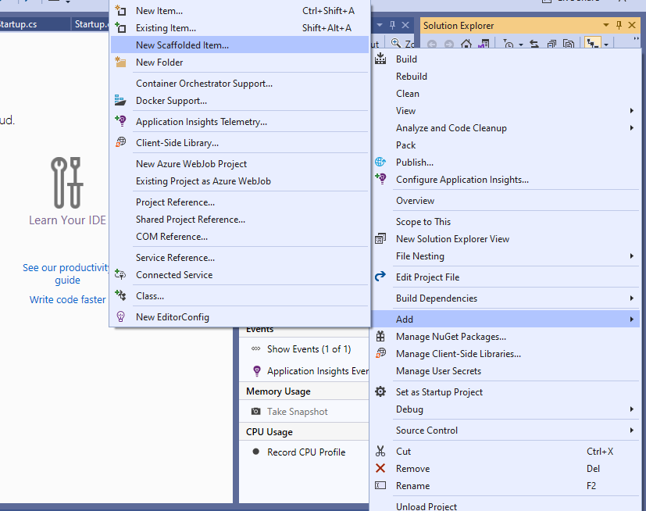This screenshot has width=646, height=511.
Task: Click New Solution Explorer View icon
Action: (x=380, y=238)
